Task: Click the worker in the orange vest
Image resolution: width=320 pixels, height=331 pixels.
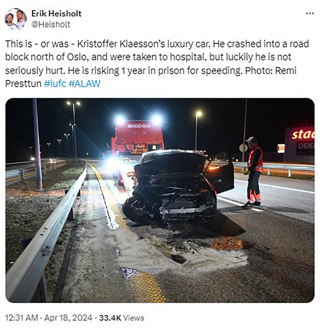Action: coord(254,172)
